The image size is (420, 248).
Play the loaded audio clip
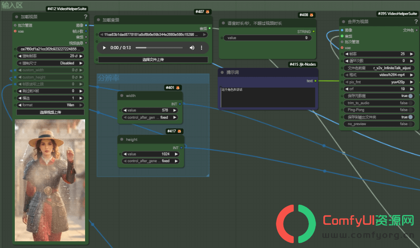pos(104,48)
